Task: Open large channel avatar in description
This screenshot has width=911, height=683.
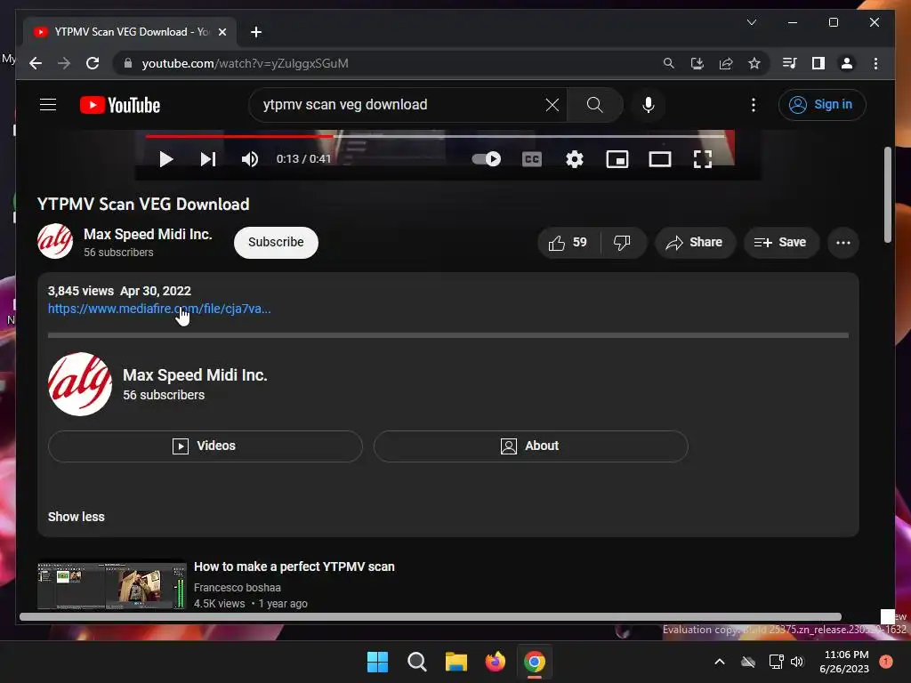Action: (79, 384)
